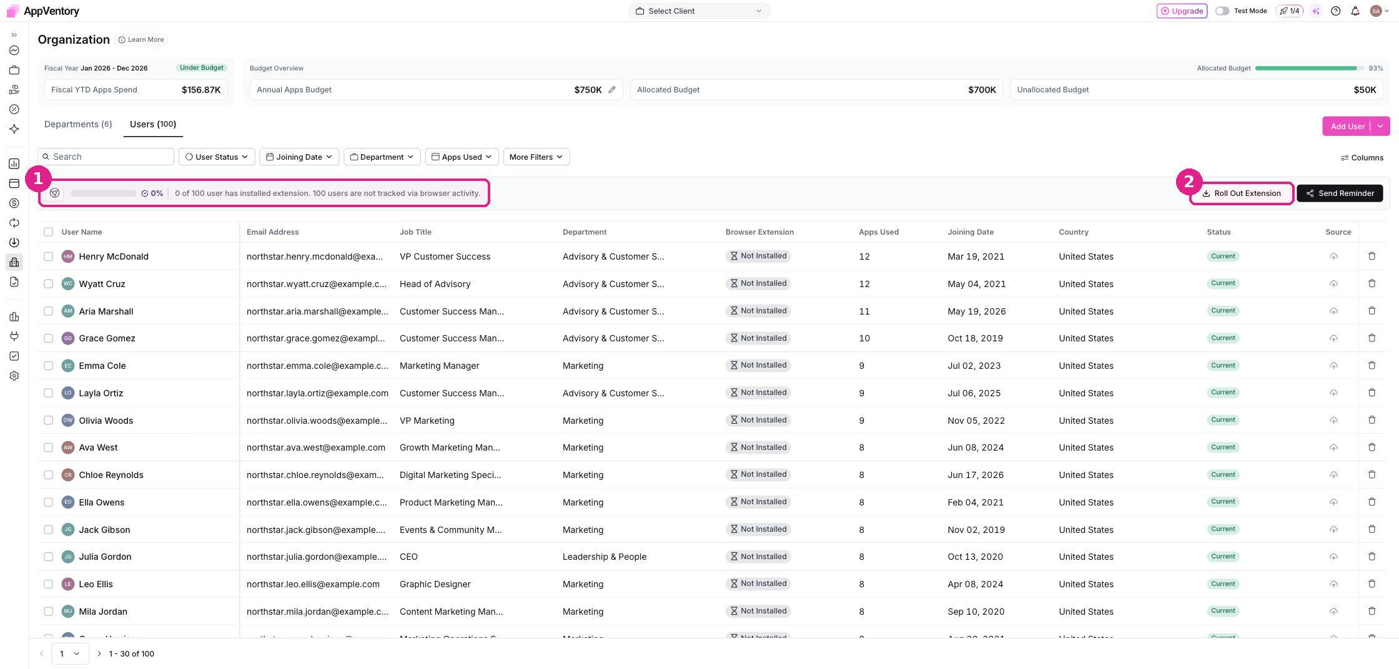The height and width of the screenshot is (669, 1399).
Task: Check the box for Mila Jordan
Action: [48, 611]
